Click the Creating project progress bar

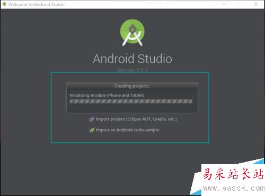131,101
